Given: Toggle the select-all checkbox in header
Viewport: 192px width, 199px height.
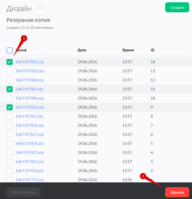Looking at the screenshot, I should tap(10, 50).
